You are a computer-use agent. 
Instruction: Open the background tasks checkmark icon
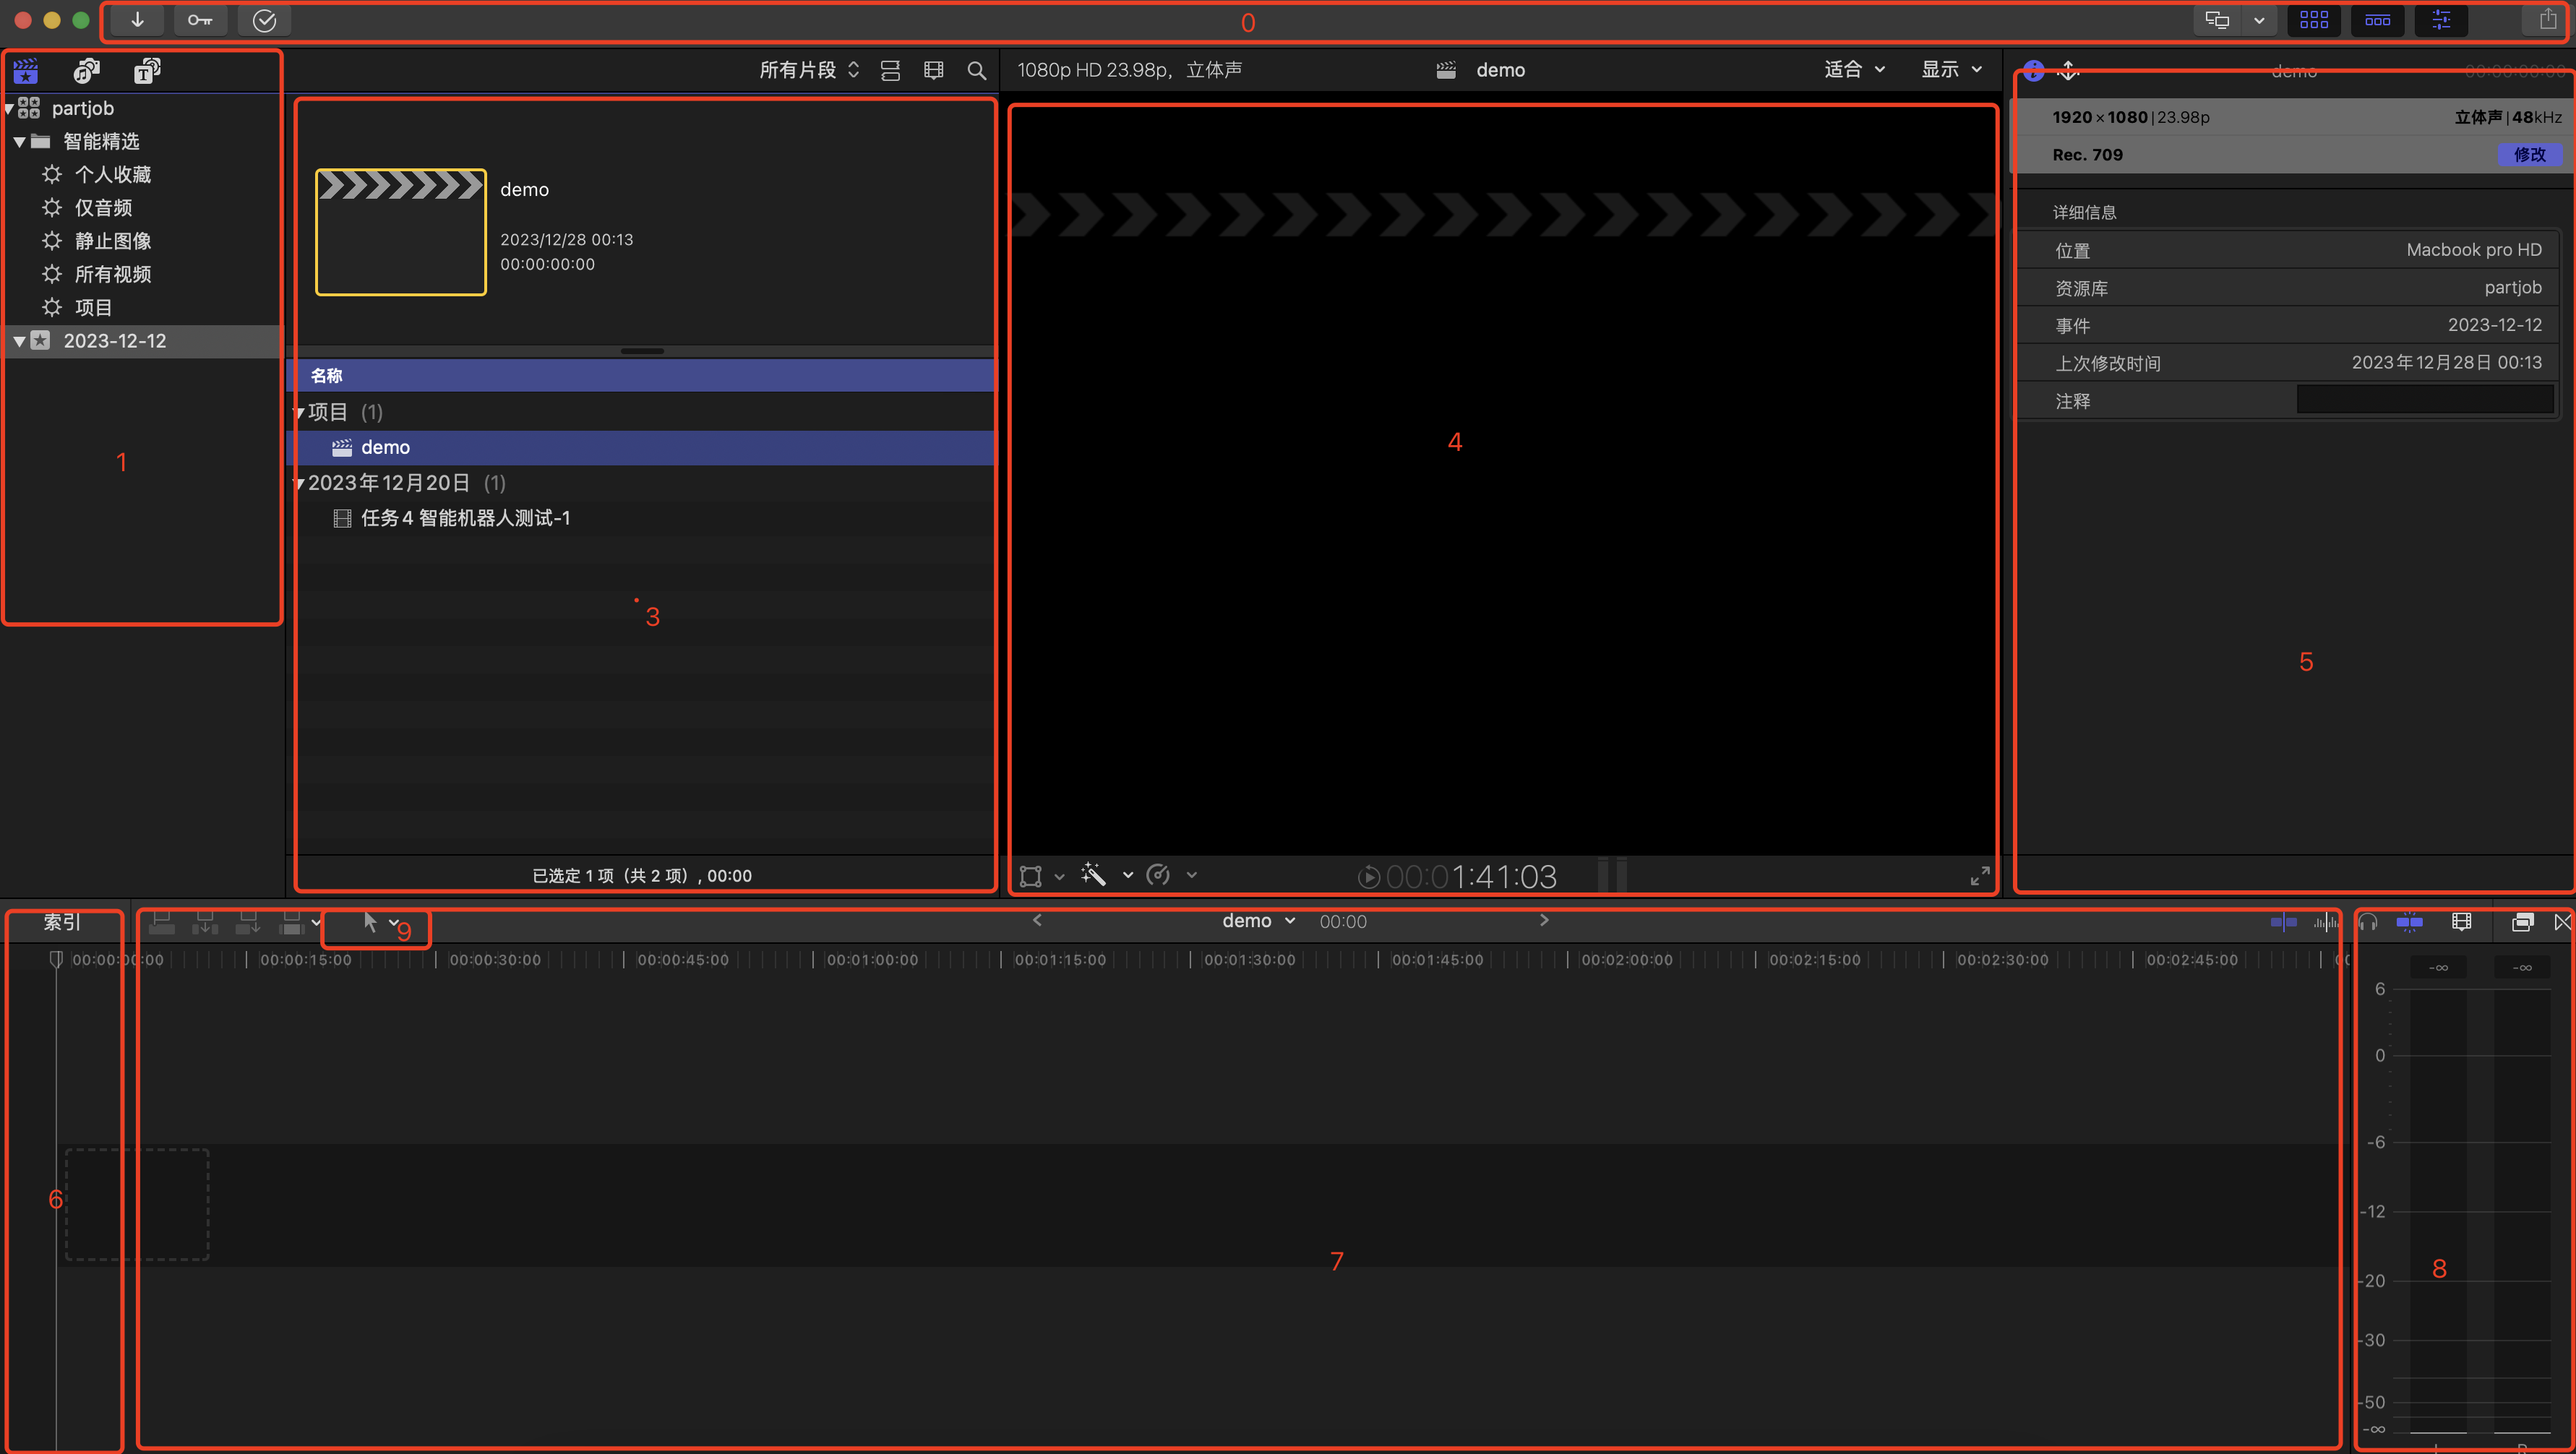point(264,20)
